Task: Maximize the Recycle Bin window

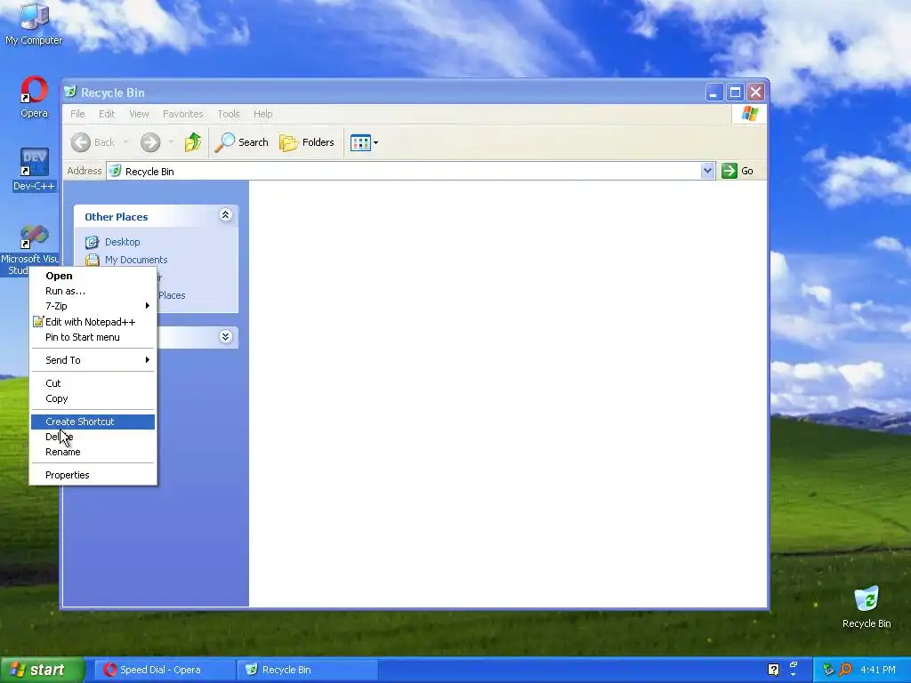Action: pyautogui.click(x=735, y=92)
